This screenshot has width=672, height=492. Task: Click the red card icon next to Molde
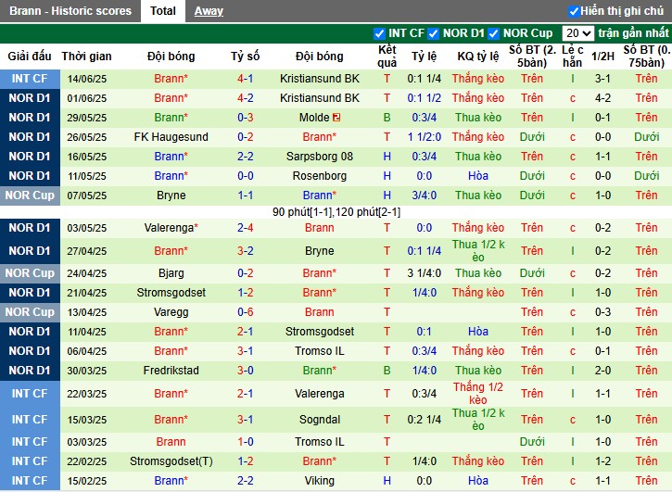(x=336, y=118)
